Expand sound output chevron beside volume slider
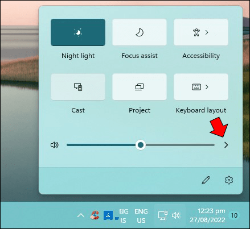This screenshot has width=250, height=229. tap(226, 145)
